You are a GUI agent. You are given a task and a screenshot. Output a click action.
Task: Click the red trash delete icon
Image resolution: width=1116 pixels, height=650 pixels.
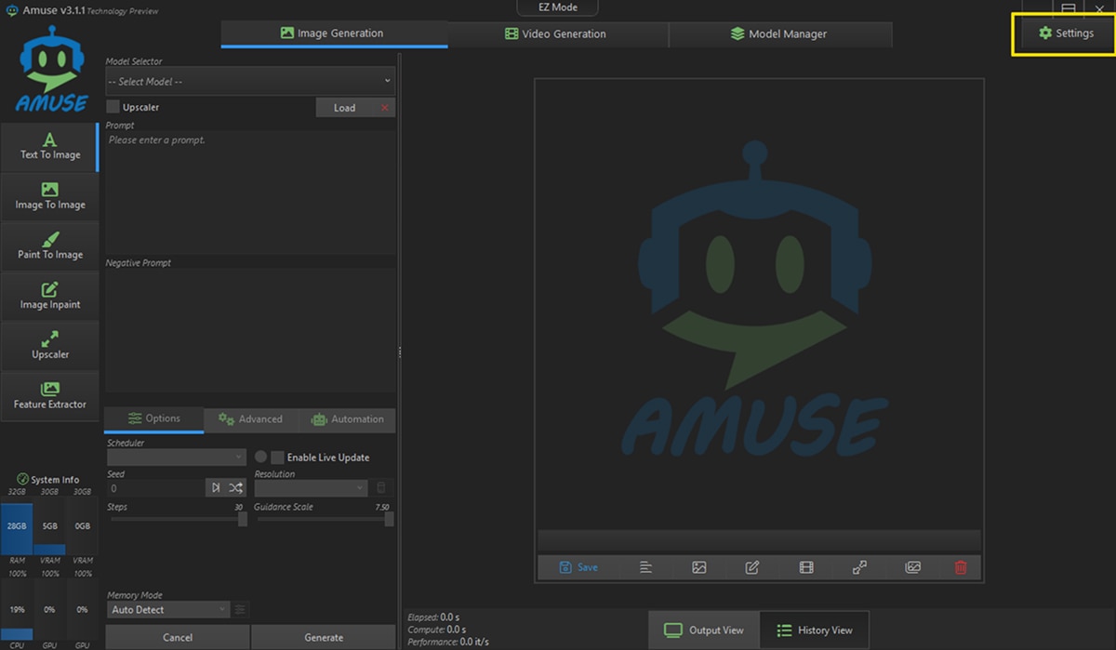961,567
